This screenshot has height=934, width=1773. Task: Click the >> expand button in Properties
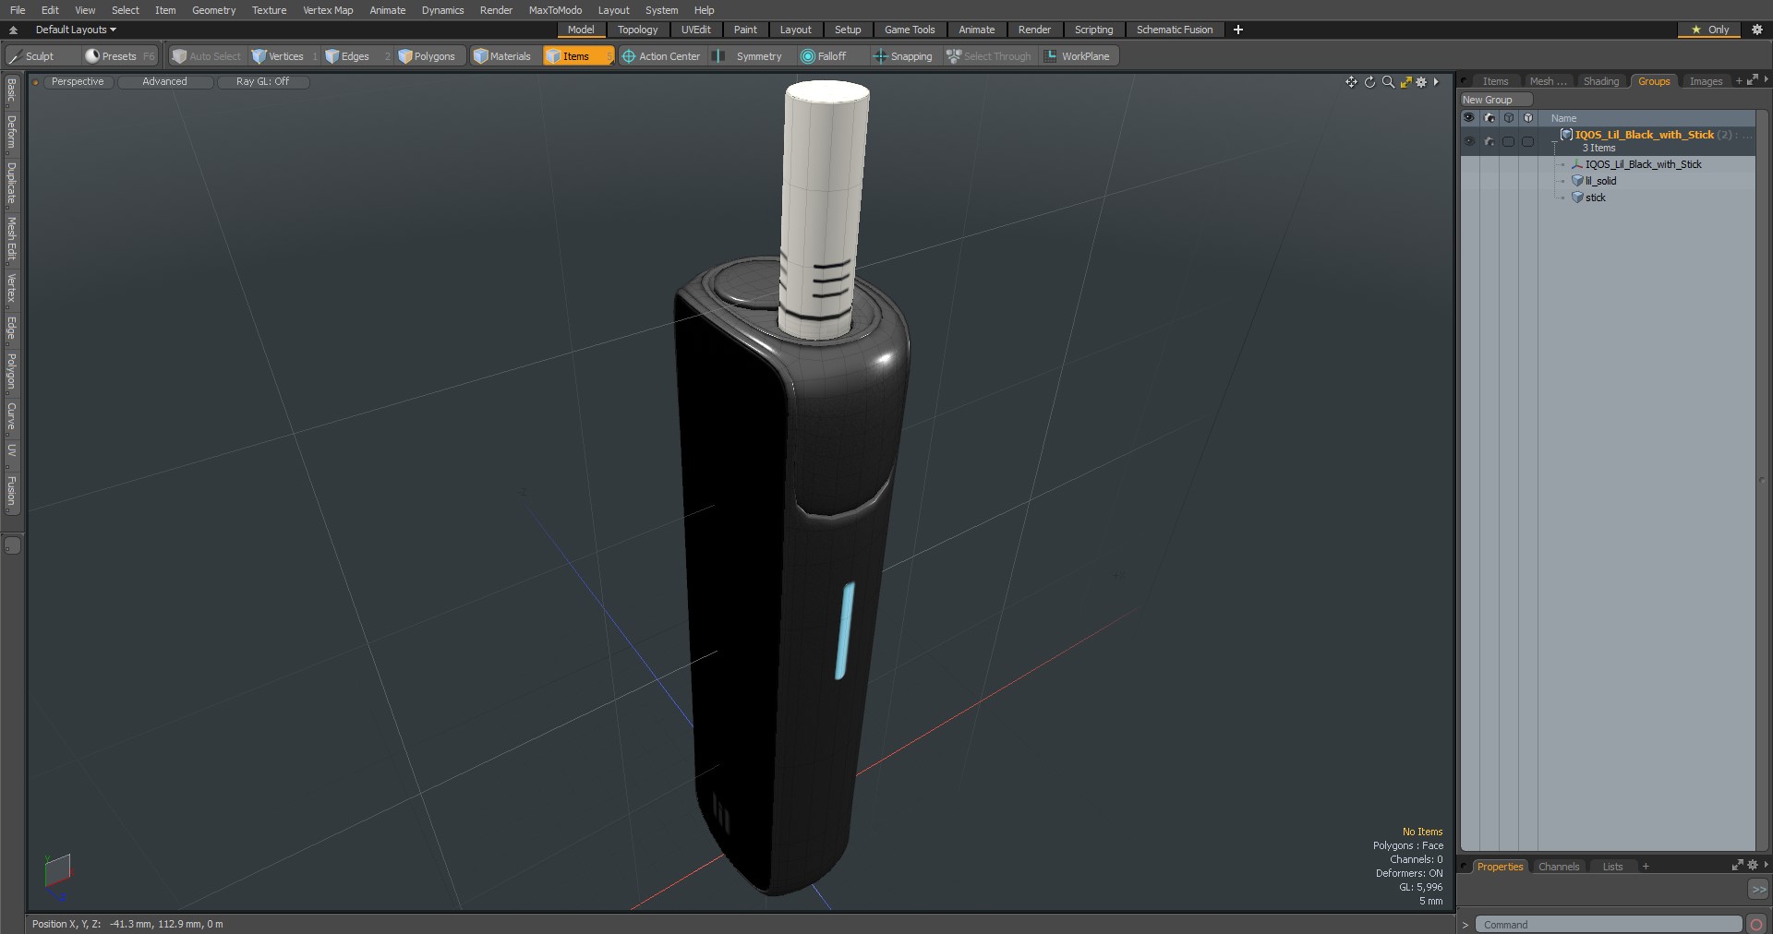1757,889
